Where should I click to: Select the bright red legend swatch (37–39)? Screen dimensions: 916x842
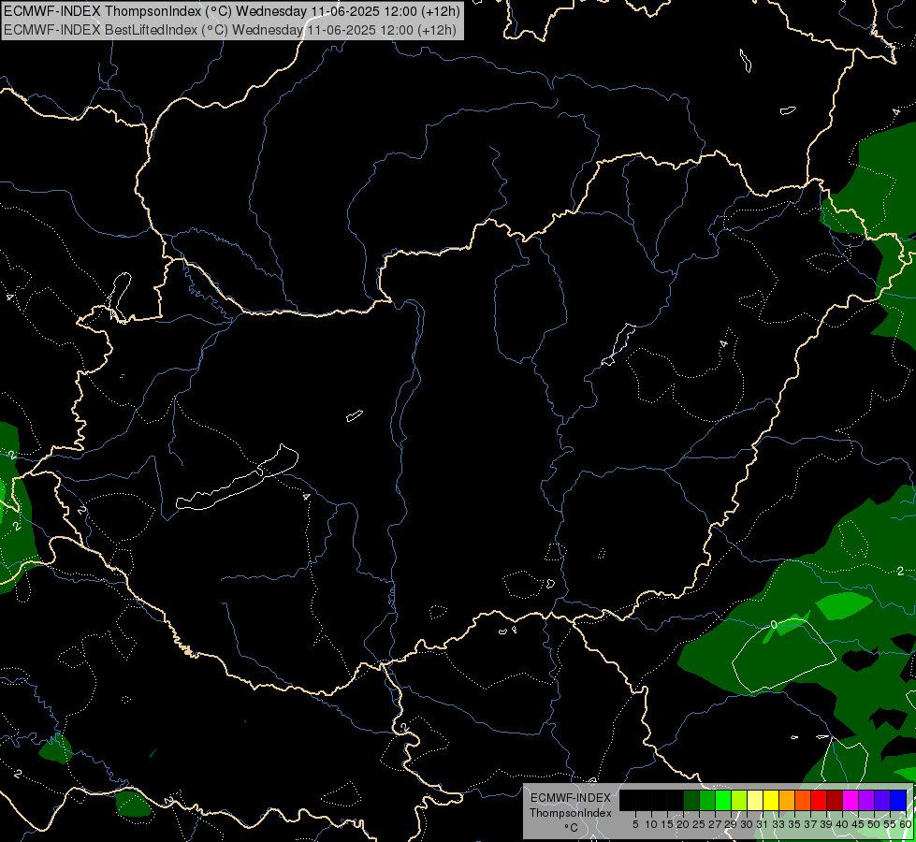(x=819, y=800)
